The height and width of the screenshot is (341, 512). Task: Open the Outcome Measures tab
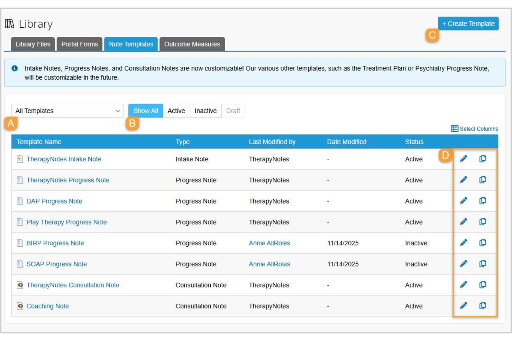[192, 44]
